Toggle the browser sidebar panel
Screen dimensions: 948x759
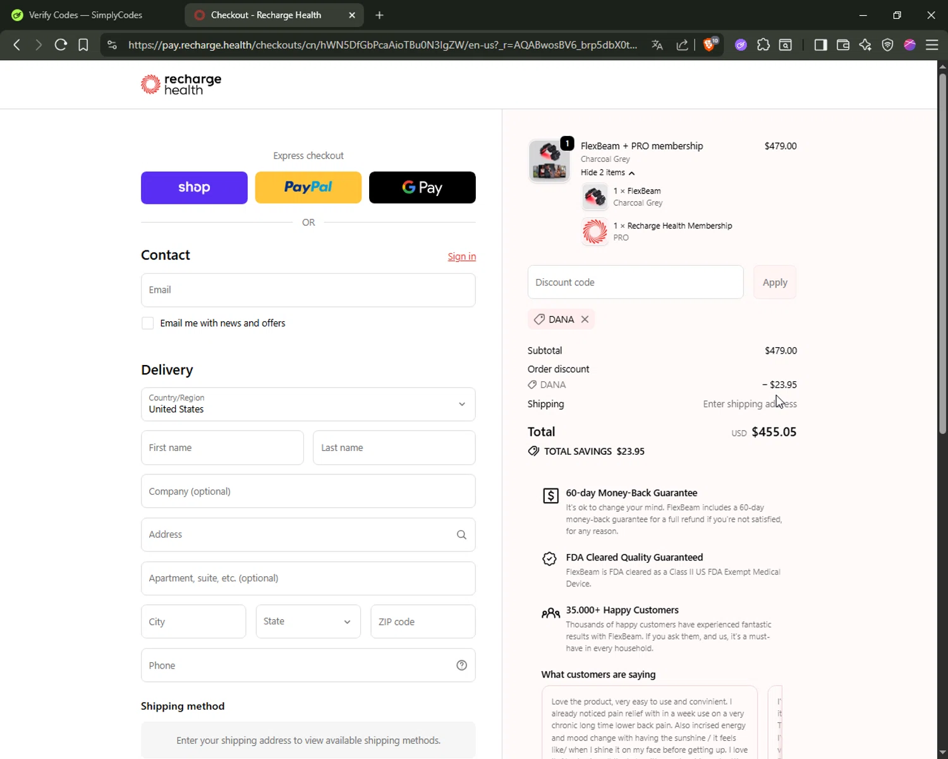(x=820, y=45)
